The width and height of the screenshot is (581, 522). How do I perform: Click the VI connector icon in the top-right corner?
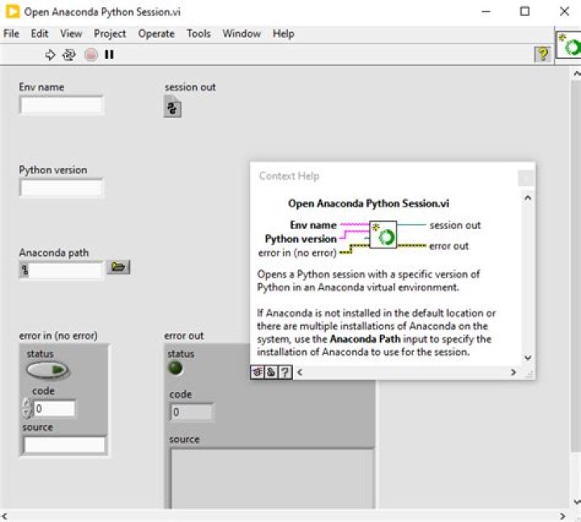pos(570,45)
